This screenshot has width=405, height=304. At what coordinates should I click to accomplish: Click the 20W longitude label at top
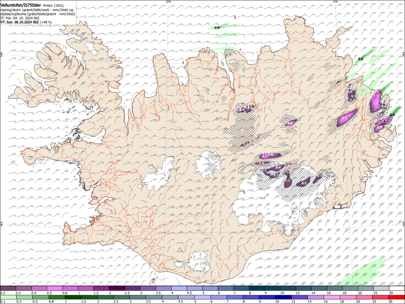point(168,2)
